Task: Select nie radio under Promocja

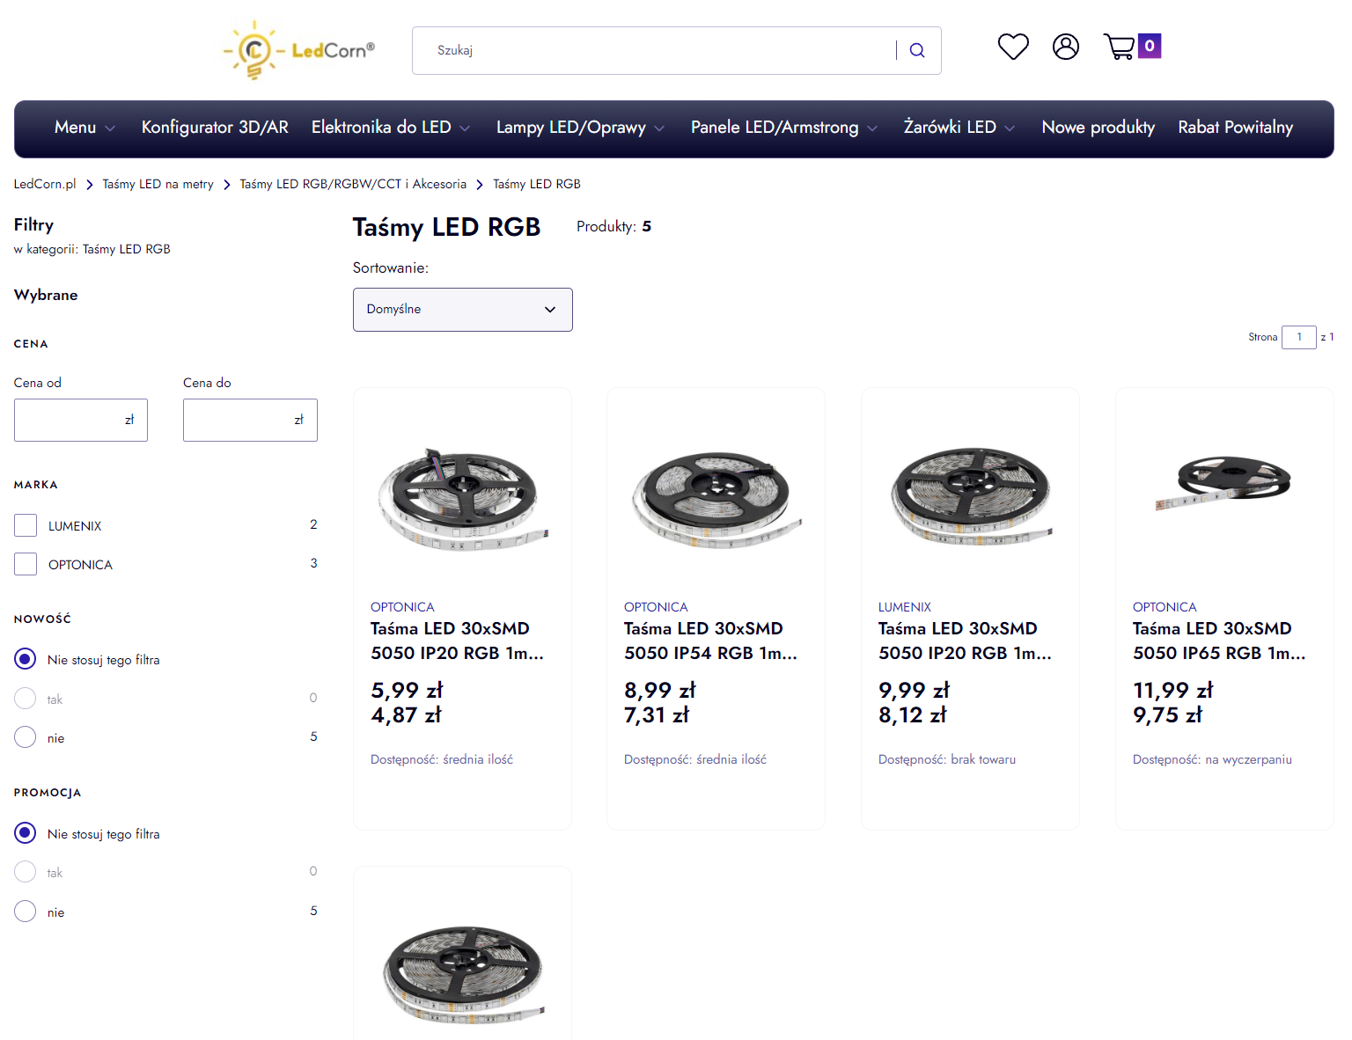Action: pos(26,912)
